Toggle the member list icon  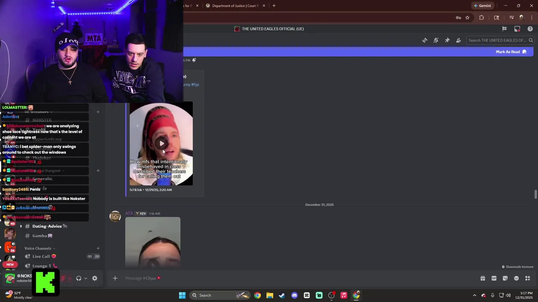pyautogui.click(x=459, y=40)
